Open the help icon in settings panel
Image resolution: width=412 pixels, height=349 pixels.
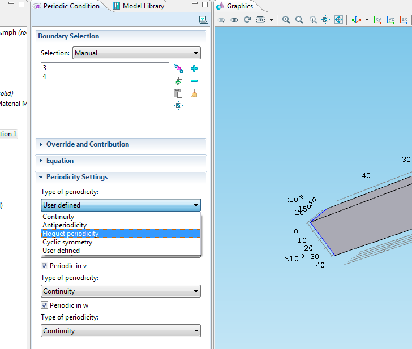click(x=203, y=20)
